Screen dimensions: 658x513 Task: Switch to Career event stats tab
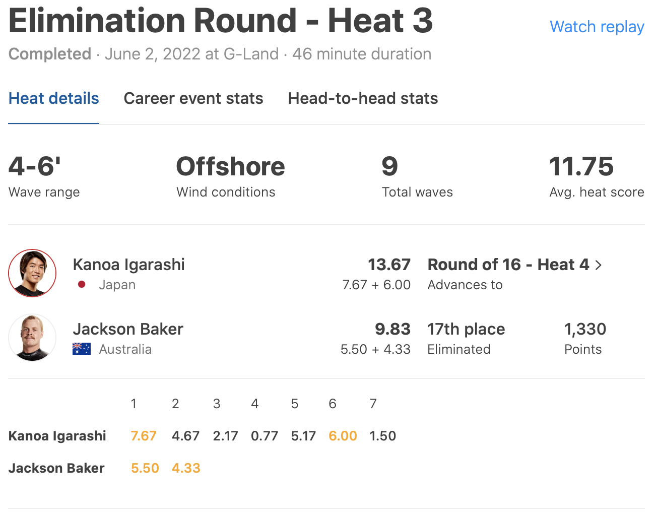point(193,98)
